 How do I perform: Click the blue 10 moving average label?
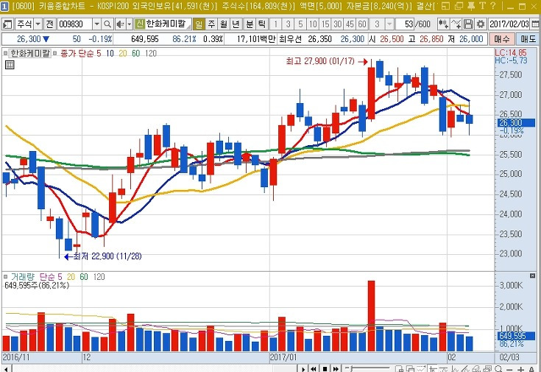(x=110, y=54)
